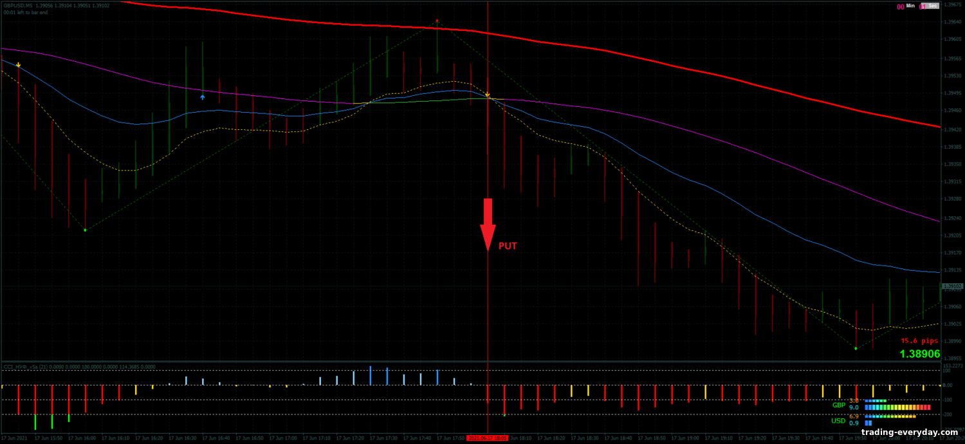Click the USD 6.9 strength color bar
Viewport: 965px width, 444px height.
tap(890, 416)
